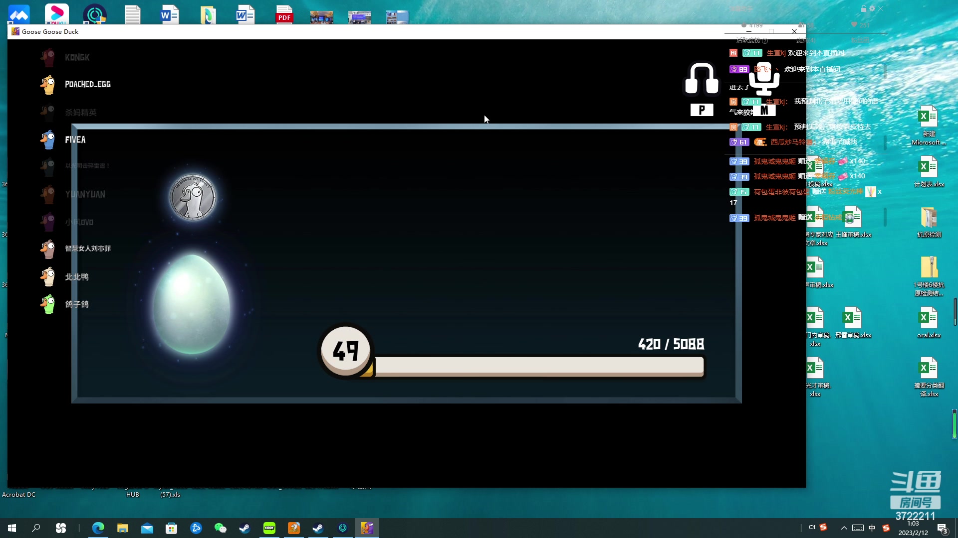Image resolution: width=958 pixels, height=538 pixels.
Task: Open 计划表.xlsx on the desktop
Action: pos(929,171)
